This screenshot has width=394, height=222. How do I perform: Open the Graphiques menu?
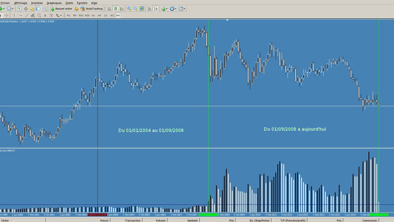tap(54, 3)
